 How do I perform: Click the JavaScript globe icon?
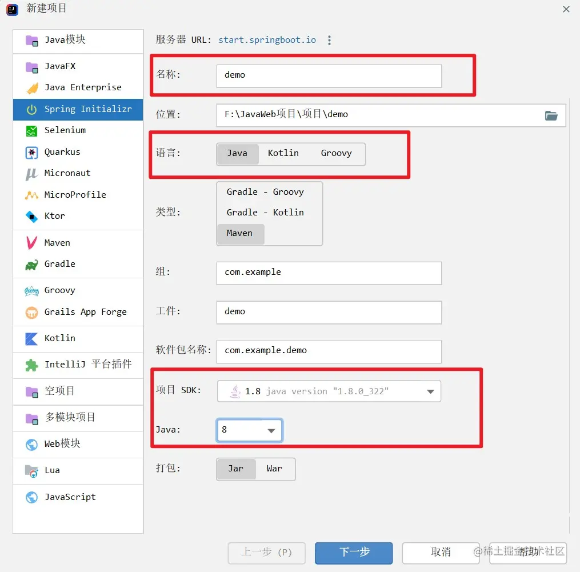[32, 497]
